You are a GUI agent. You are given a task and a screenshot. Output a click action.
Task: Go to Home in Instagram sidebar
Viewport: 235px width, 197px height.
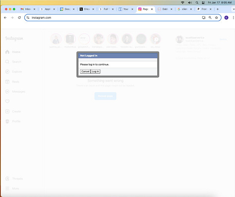[13, 52]
